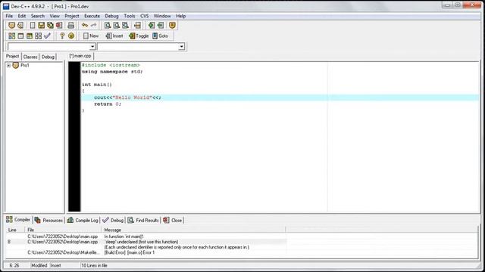
Task: Open the Execute menu
Action: [x=92, y=16]
